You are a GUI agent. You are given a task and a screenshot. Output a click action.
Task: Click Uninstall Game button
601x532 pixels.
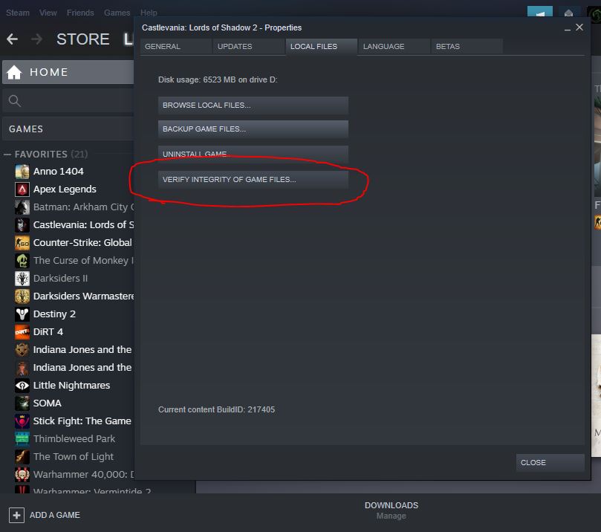point(253,154)
